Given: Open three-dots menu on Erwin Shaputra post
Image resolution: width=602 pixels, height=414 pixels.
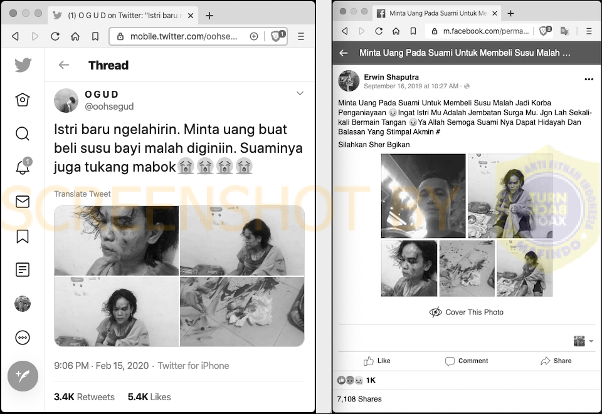Looking at the screenshot, I should click(589, 80).
